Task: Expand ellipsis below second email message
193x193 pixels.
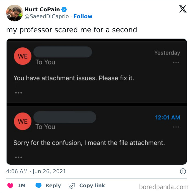Action: click(x=18, y=157)
